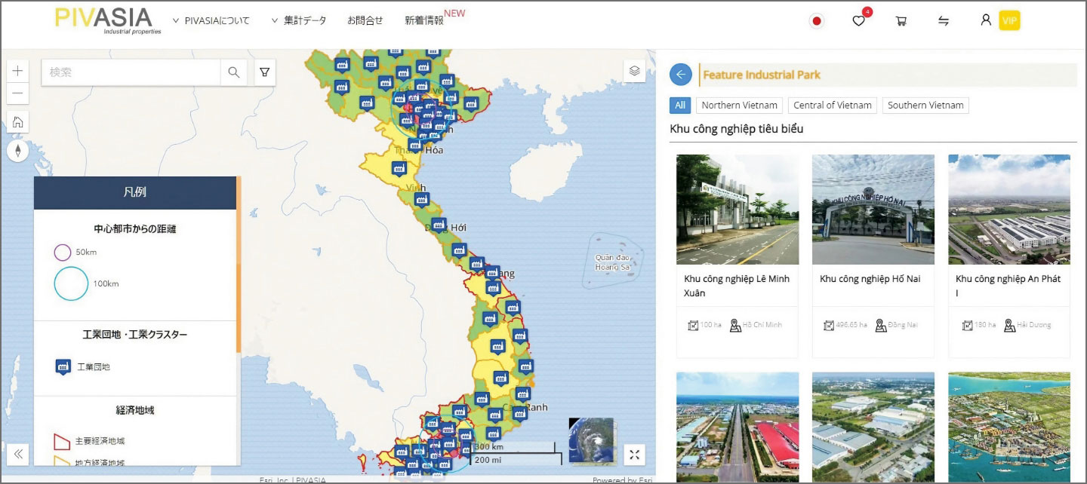Switch language using the Japan flag icon
The height and width of the screenshot is (484, 1087).
(816, 21)
